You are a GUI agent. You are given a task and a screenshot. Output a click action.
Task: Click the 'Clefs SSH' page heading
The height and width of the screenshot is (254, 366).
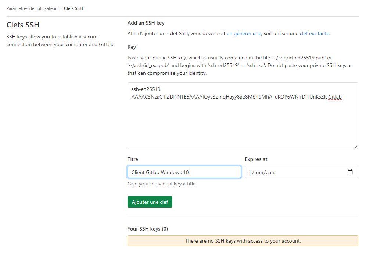tap(23, 25)
